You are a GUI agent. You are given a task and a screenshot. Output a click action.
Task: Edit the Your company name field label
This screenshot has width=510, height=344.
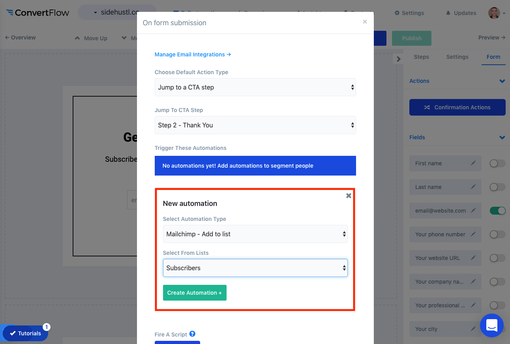point(473,282)
